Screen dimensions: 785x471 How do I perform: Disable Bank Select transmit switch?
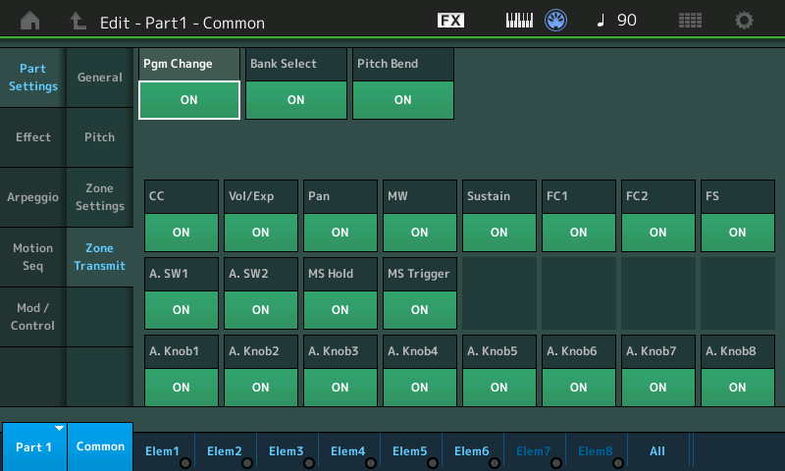(295, 100)
